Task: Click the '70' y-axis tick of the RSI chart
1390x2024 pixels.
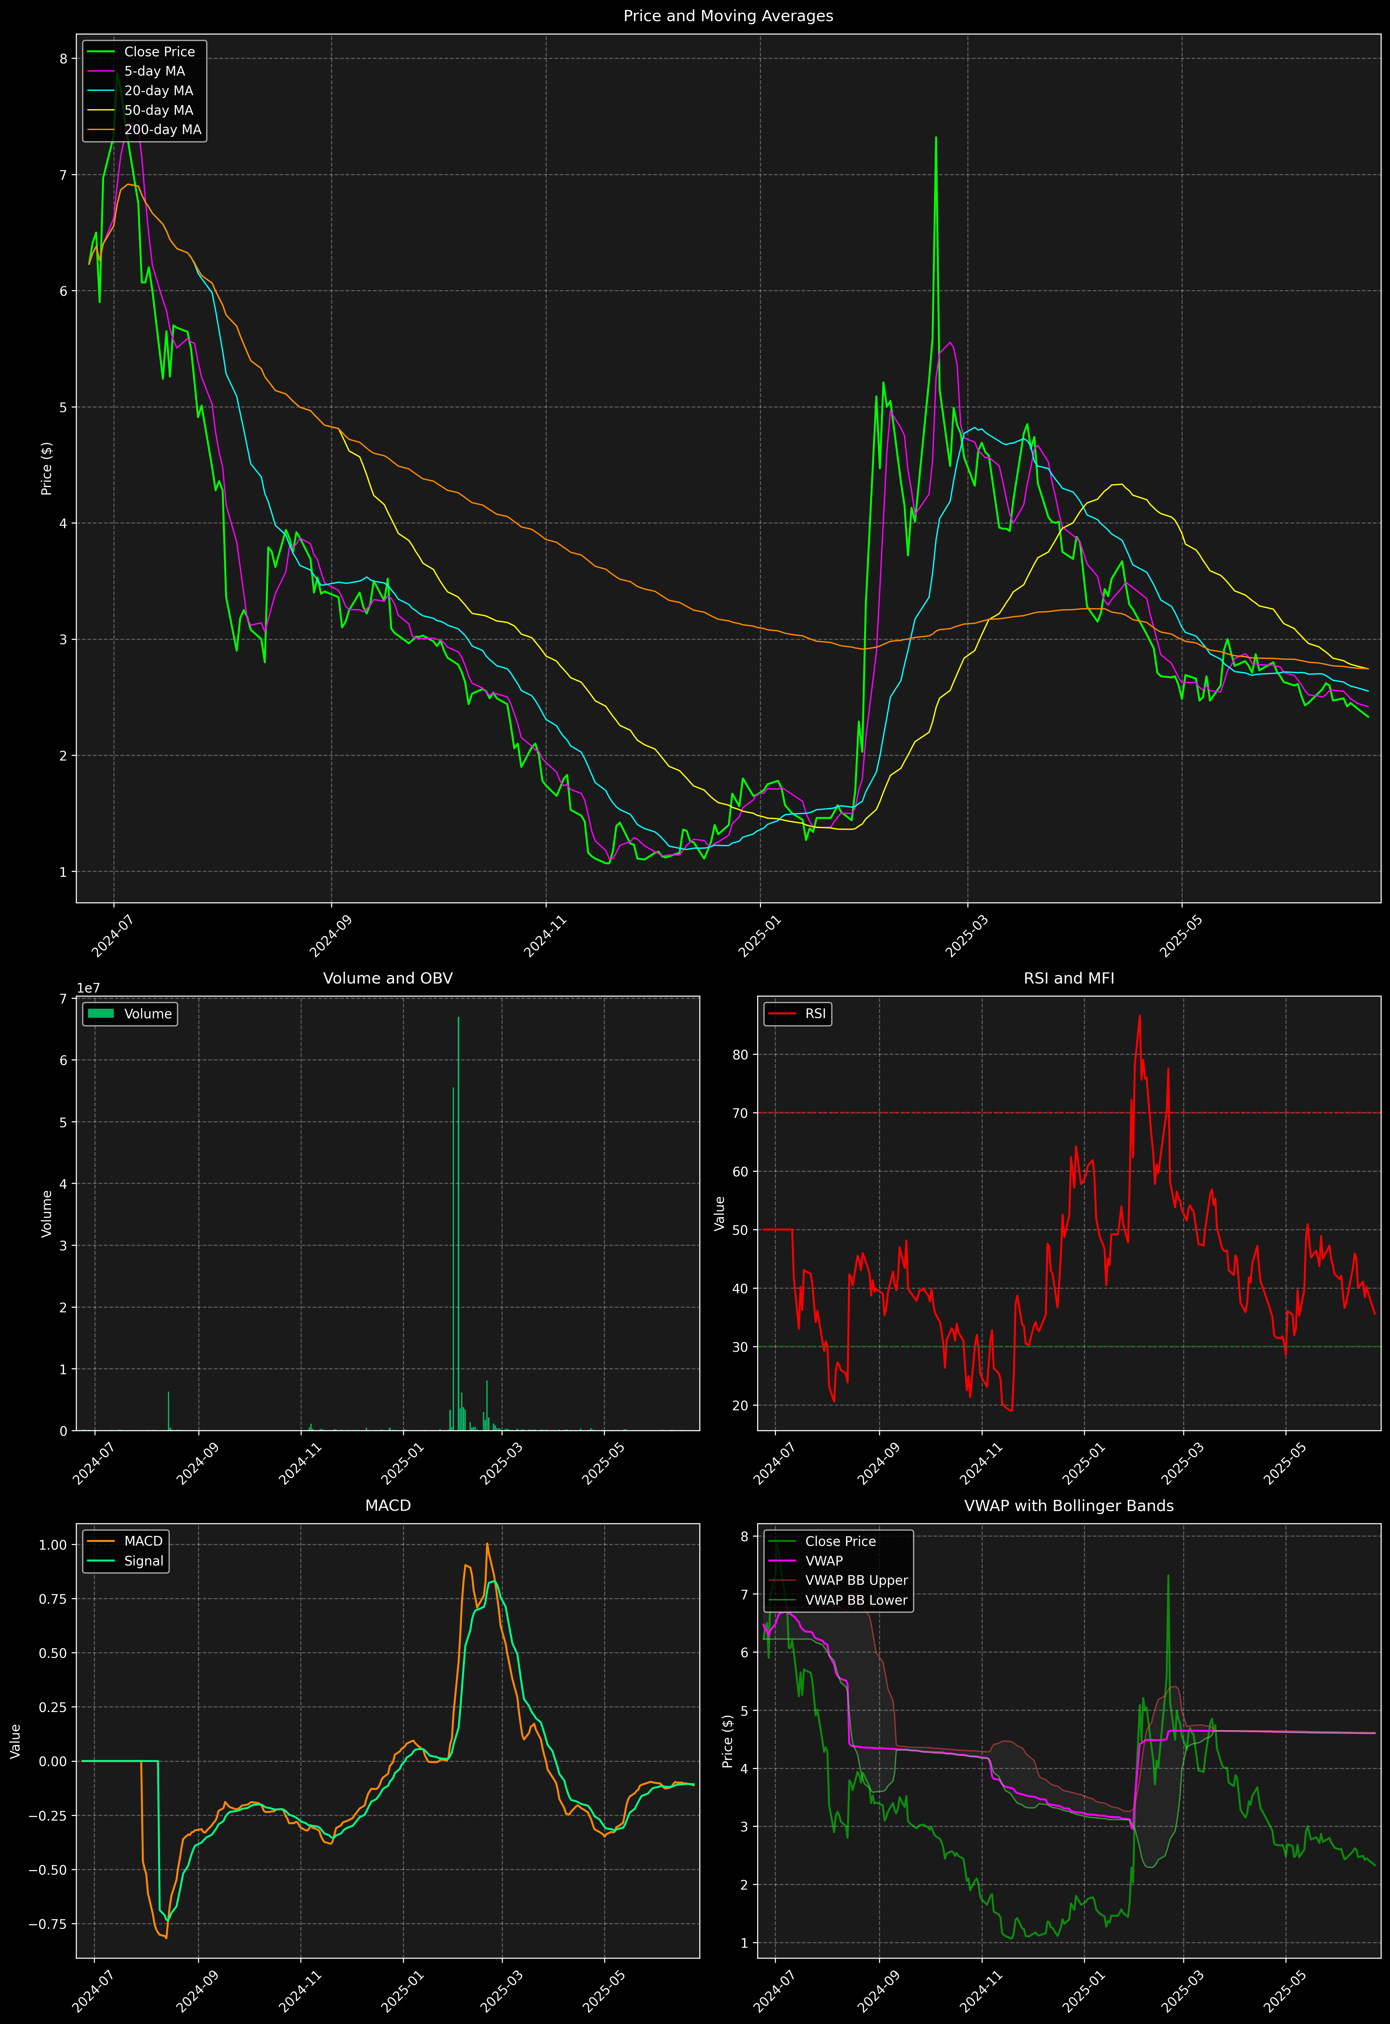Action: pyautogui.click(x=740, y=1113)
